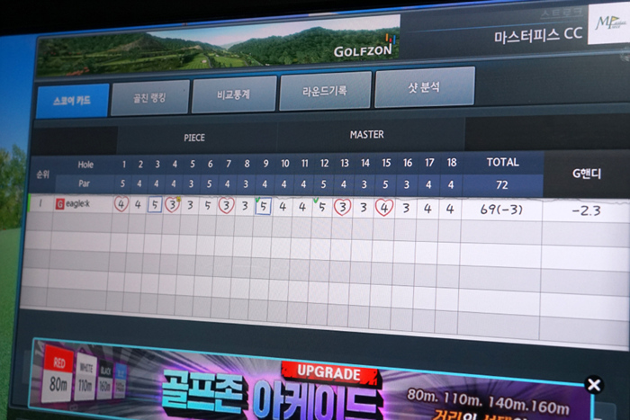Select hole 7 heart-circled score 3

click(226, 206)
